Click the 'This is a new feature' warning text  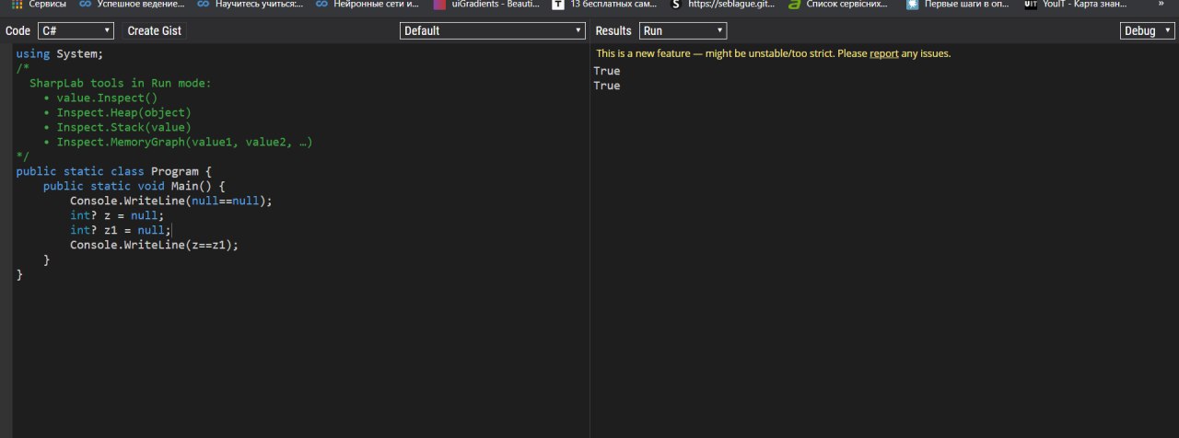[773, 53]
